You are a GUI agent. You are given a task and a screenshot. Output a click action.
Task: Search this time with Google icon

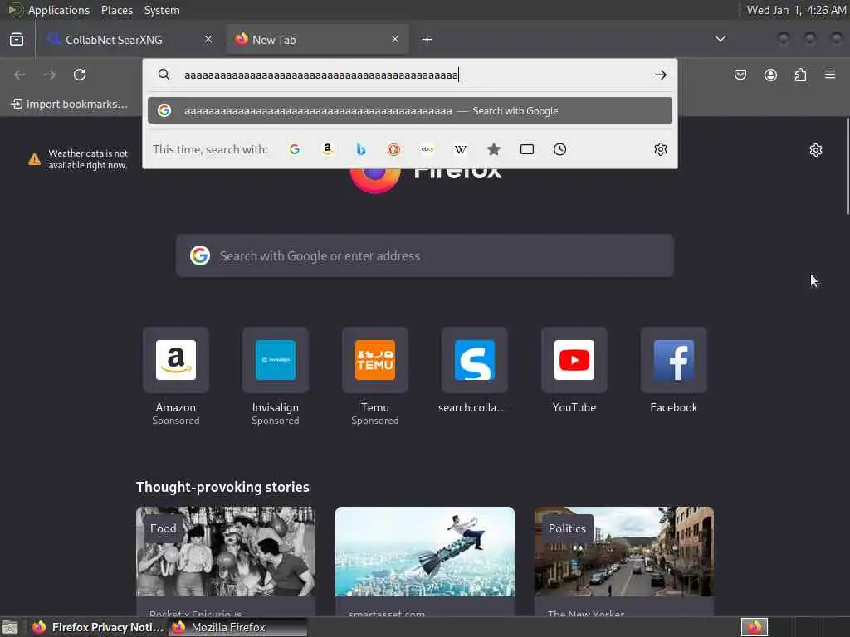coord(295,149)
